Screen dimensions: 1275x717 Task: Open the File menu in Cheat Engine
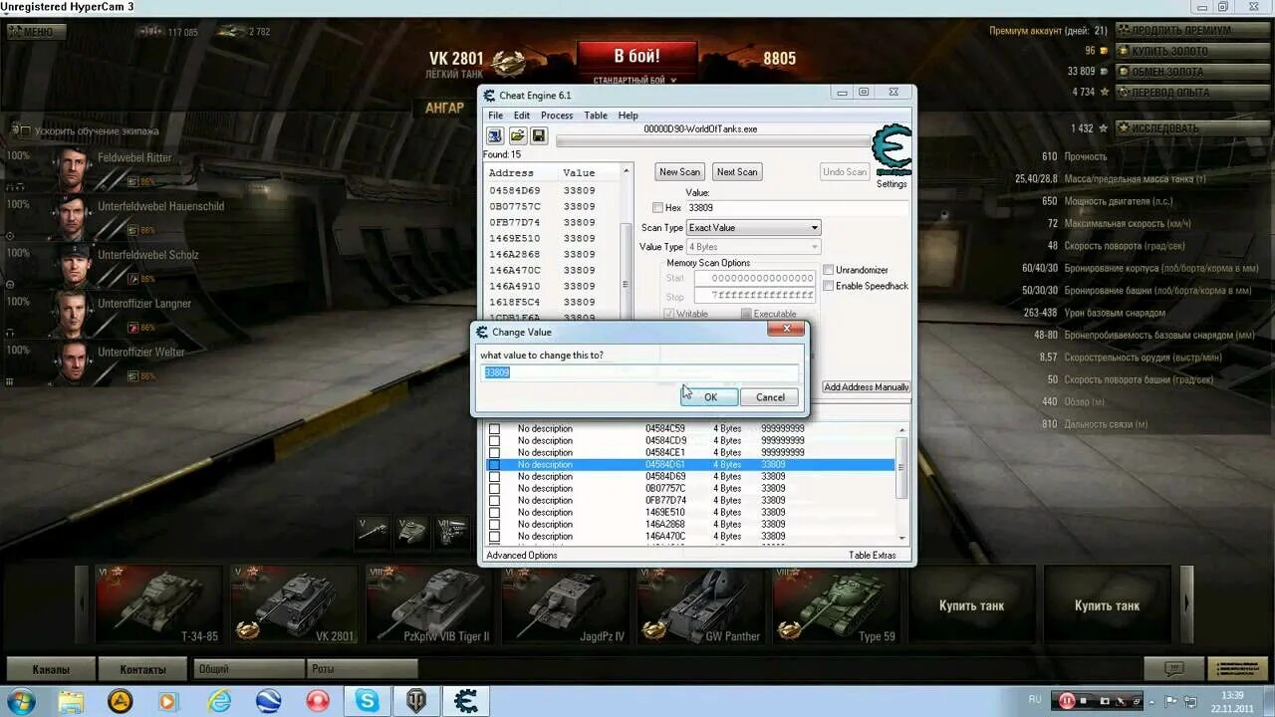[495, 116]
